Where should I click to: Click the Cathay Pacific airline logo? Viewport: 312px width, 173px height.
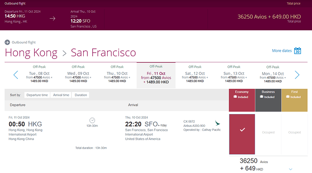tap(217, 123)
